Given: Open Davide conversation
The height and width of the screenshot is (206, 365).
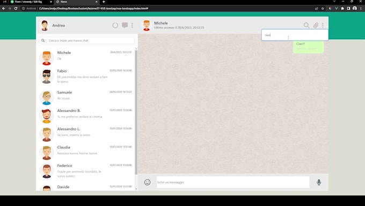Looking at the screenshot, I should click(86, 187).
